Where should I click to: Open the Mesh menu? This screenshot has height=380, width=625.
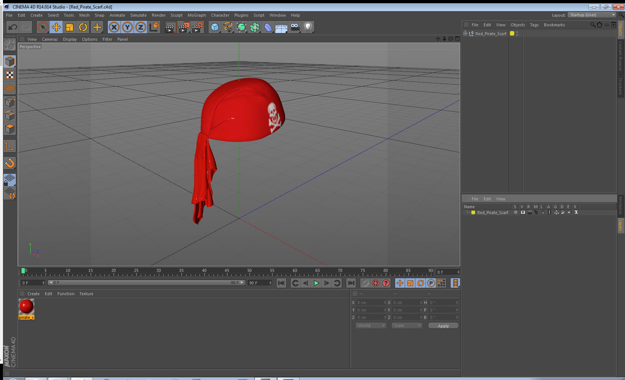tap(84, 15)
